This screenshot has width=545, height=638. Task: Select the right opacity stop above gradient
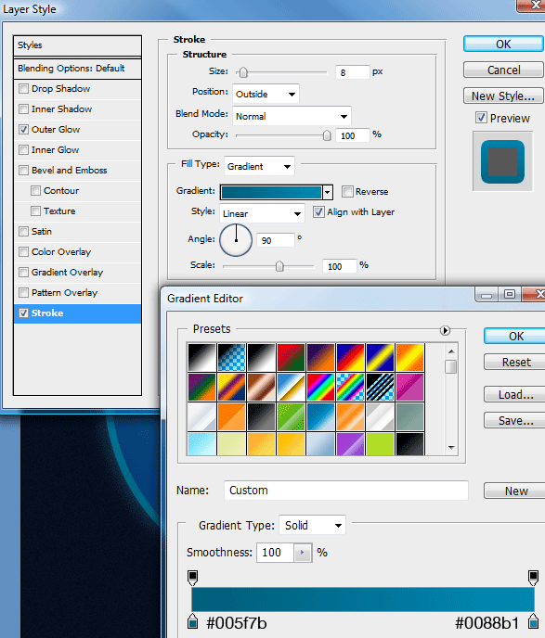(533, 578)
